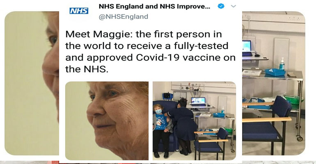Click the green box on the trolley's lower shelf in the right background
The height and width of the screenshot is (164, 316).
(x=293, y=100)
